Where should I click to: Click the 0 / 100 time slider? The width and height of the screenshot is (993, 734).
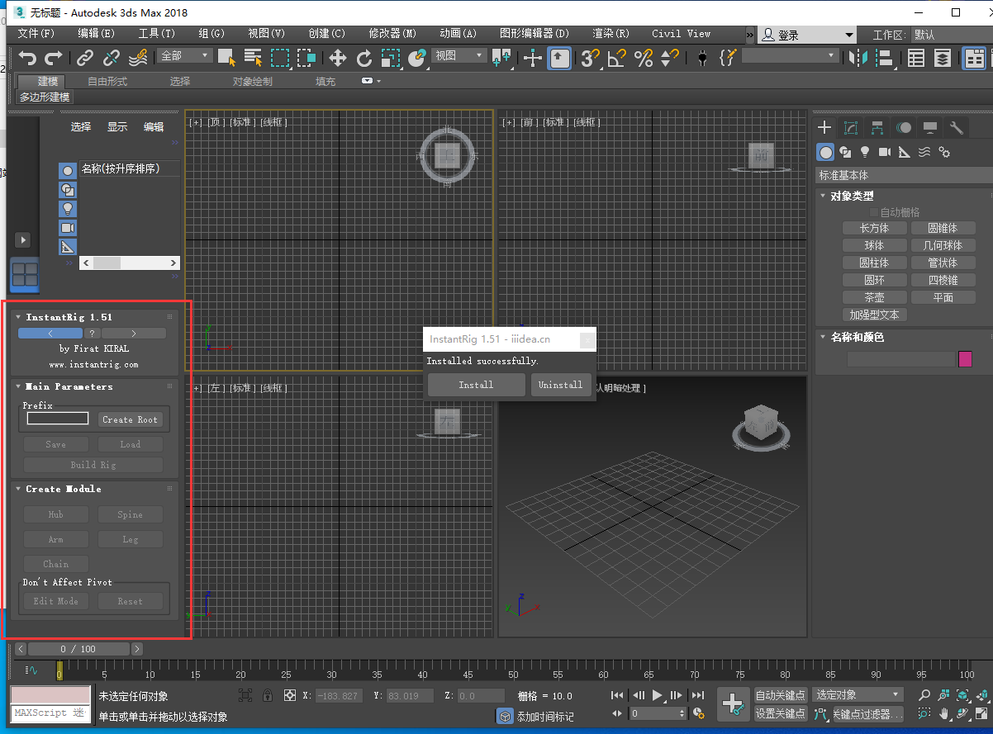tap(78, 649)
